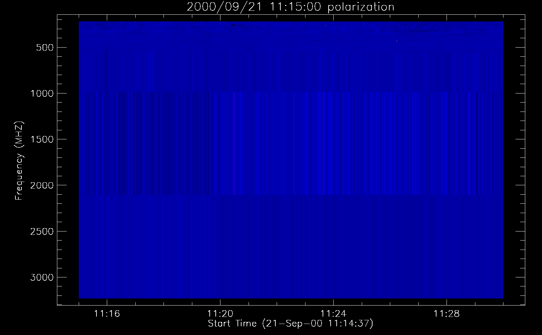
Task: Click the 11:28 time tick label
Action: 447,314
